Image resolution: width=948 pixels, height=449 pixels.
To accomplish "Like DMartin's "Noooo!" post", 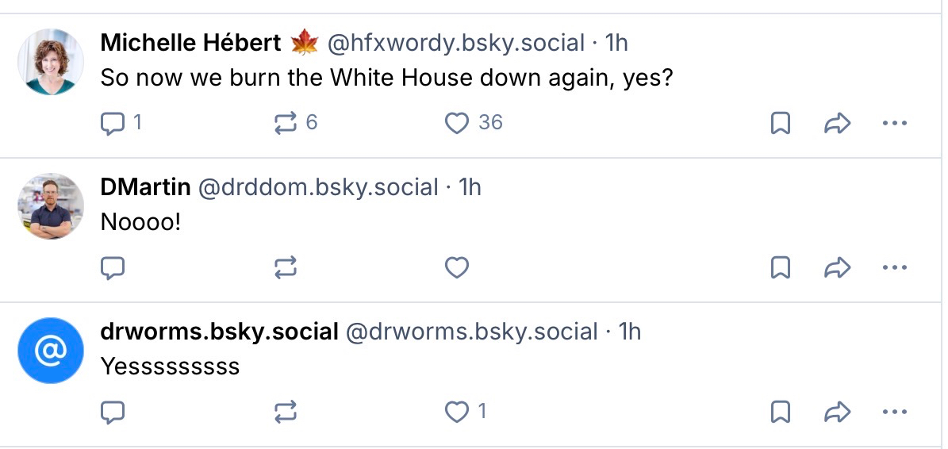I will coord(456,268).
